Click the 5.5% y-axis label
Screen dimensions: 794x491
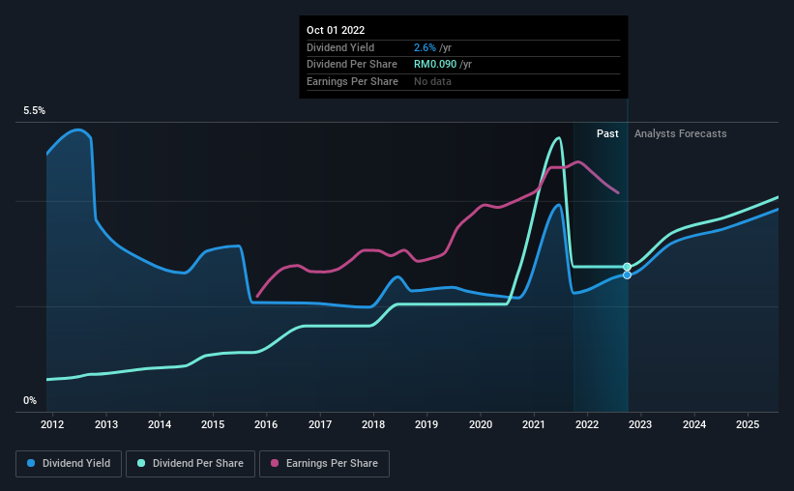tap(35, 111)
